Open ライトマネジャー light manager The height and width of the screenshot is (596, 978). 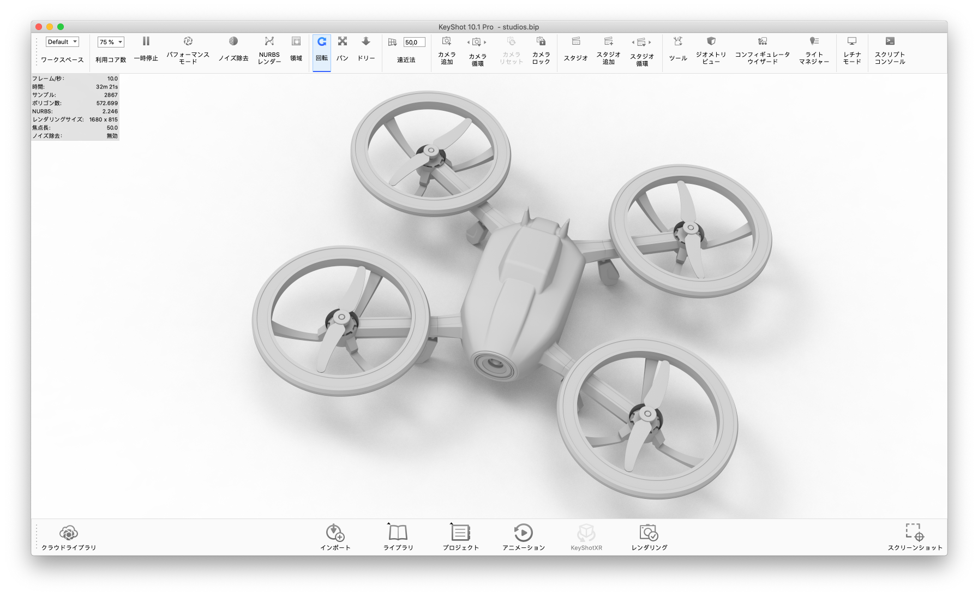(x=814, y=50)
